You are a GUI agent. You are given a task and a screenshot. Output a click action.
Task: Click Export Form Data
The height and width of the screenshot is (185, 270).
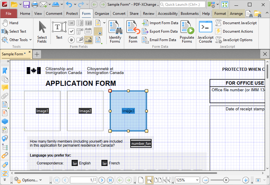(x=160, y=31)
